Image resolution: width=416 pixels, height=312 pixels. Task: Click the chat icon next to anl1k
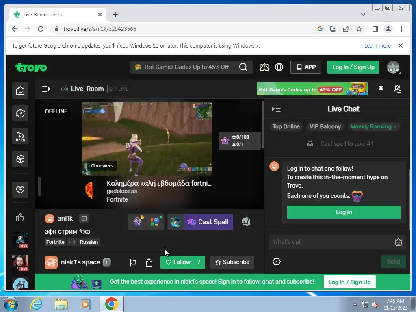coord(84,218)
